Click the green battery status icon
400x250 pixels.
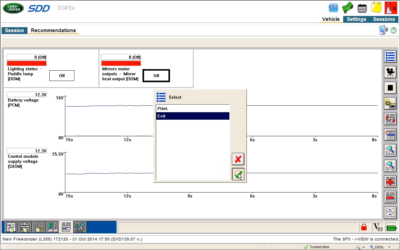point(392,228)
